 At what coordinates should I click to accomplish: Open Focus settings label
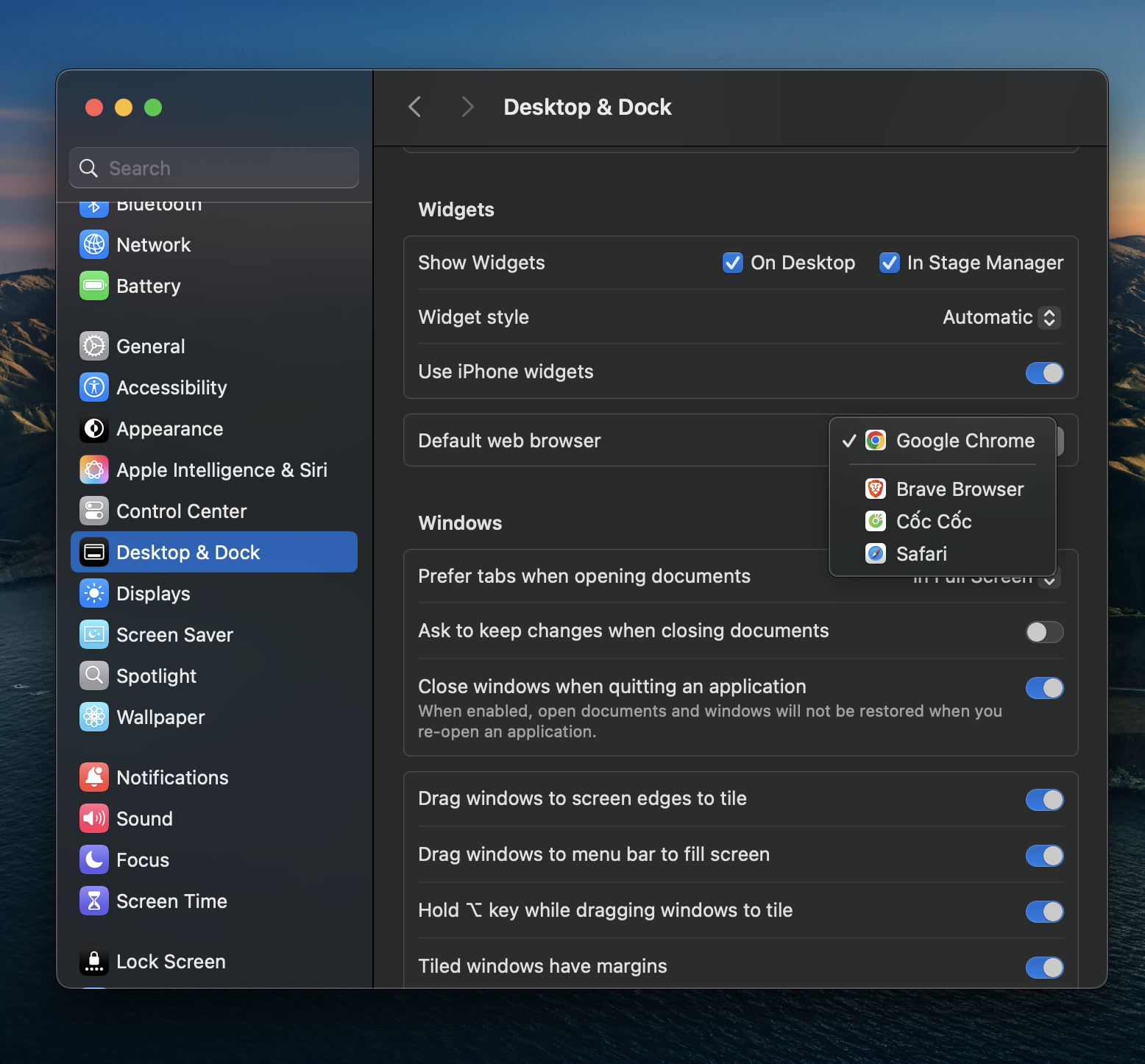point(143,859)
